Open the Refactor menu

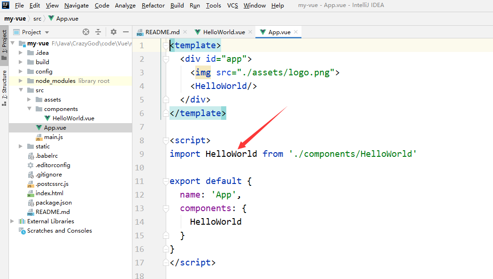tap(153, 5)
